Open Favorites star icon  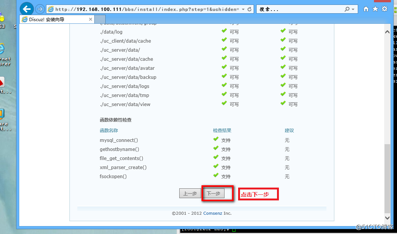point(375,9)
